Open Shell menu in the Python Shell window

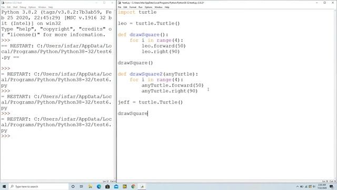tap(15, 7)
